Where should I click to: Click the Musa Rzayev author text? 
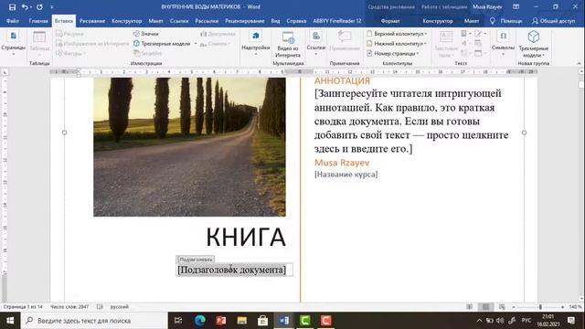point(342,163)
